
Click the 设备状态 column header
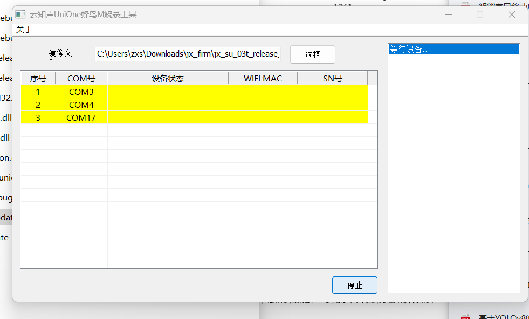(x=167, y=78)
